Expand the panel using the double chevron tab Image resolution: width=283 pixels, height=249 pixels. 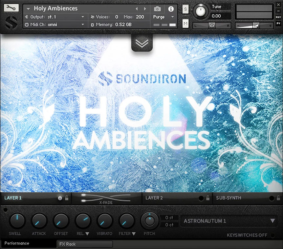142,43
